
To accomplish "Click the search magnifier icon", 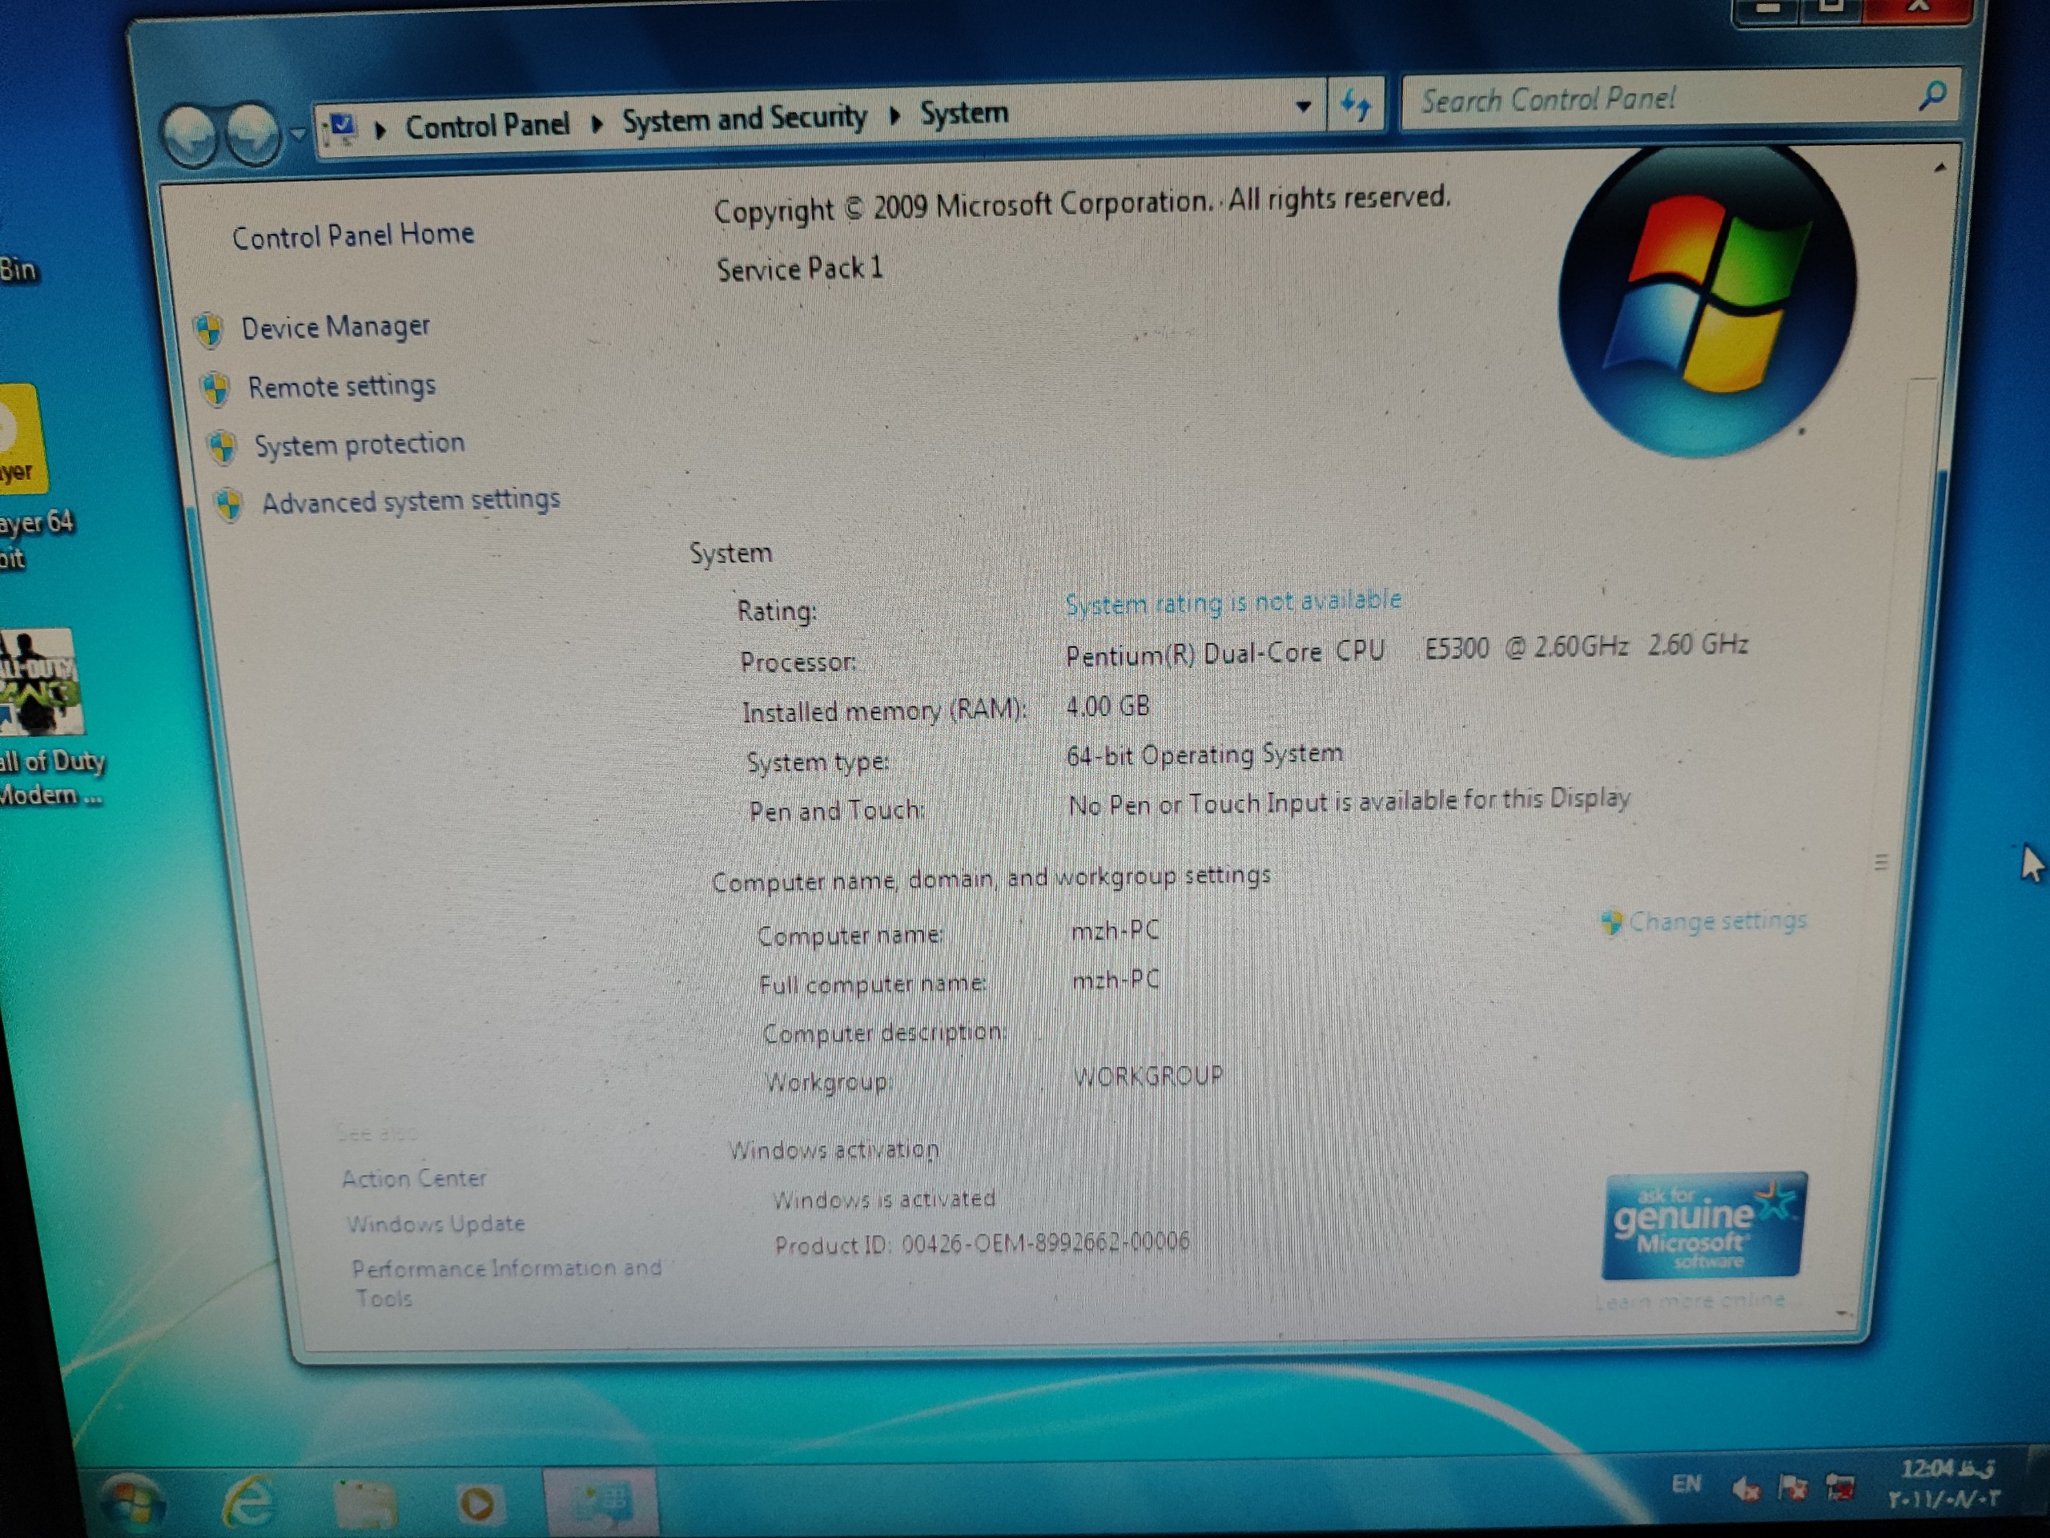I will (x=1932, y=94).
